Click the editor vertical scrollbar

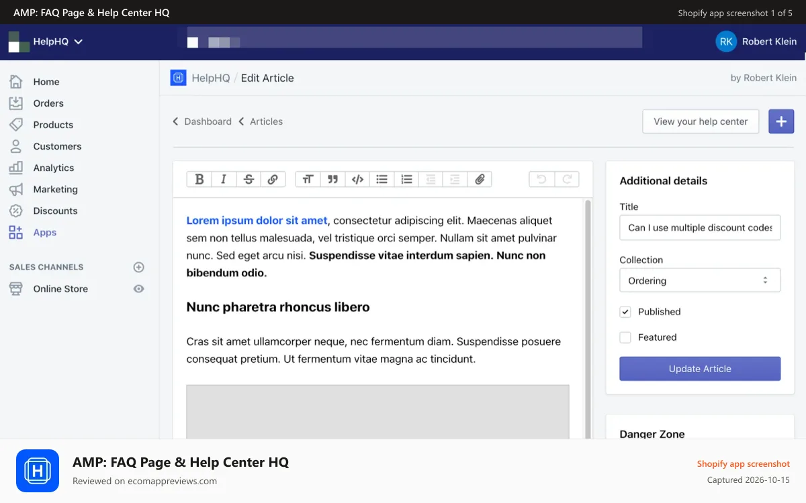point(588,319)
